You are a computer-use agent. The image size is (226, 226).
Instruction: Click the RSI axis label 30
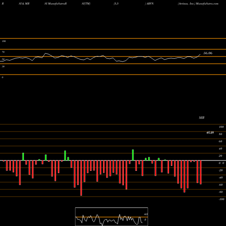click(3, 66)
